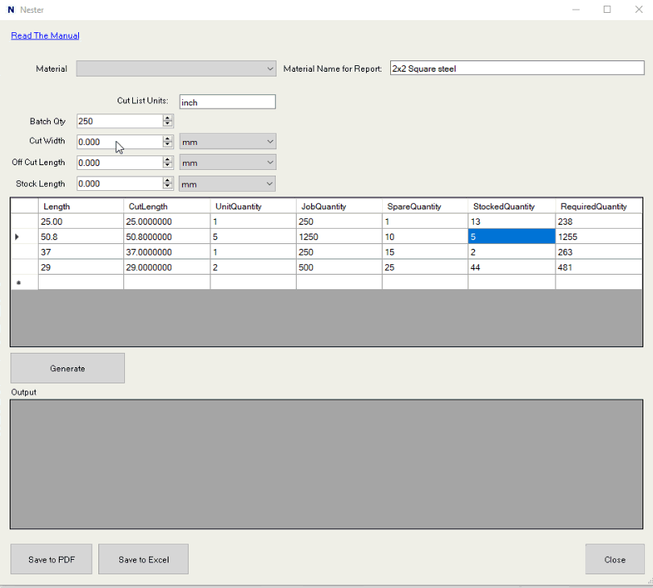The image size is (653, 588).
Task: Decrease Cut Width with down arrow
Action: (x=168, y=145)
